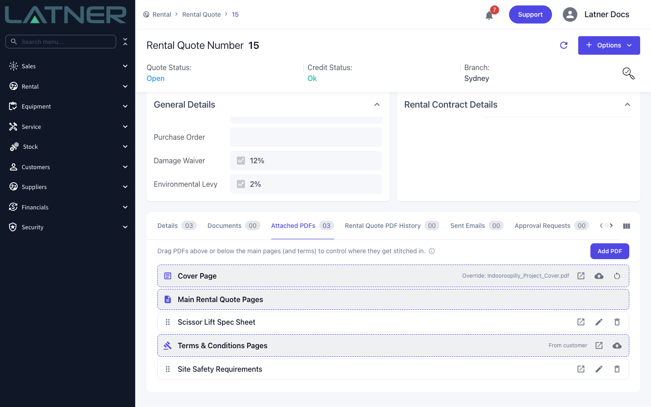Image resolution: width=651 pixels, height=407 pixels.
Task: Open the column layout icon beside tabs
Action: point(627,226)
